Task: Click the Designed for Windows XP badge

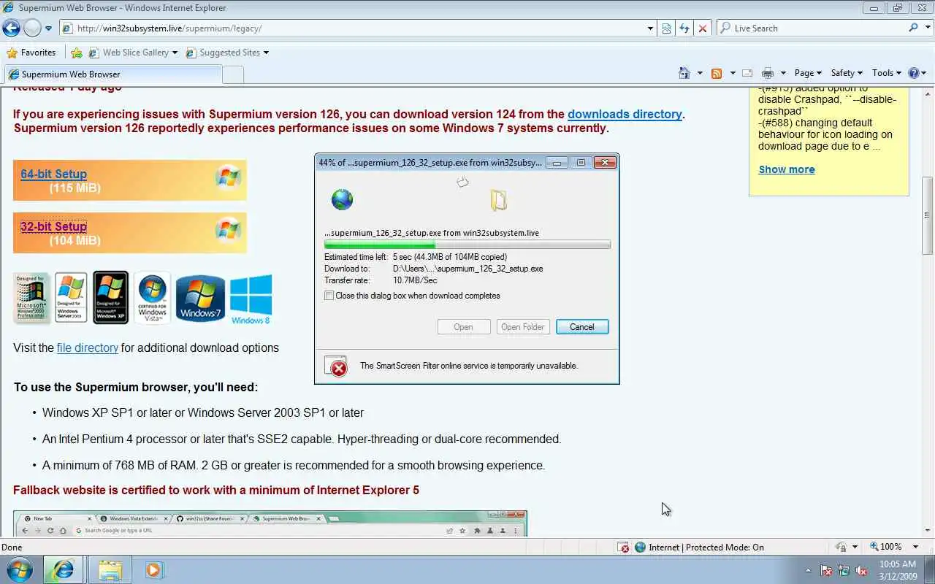Action: (110, 298)
